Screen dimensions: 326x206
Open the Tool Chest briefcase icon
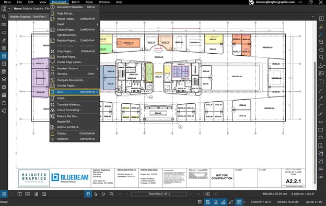(x=4, y=103)
